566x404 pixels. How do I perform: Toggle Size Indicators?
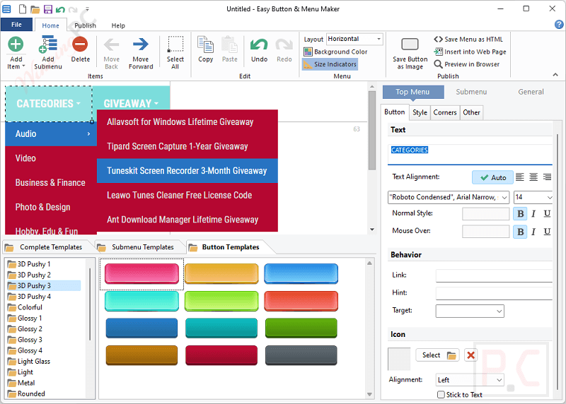point(330,64)
